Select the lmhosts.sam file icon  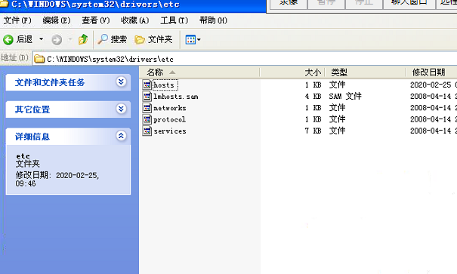point(147,97)
